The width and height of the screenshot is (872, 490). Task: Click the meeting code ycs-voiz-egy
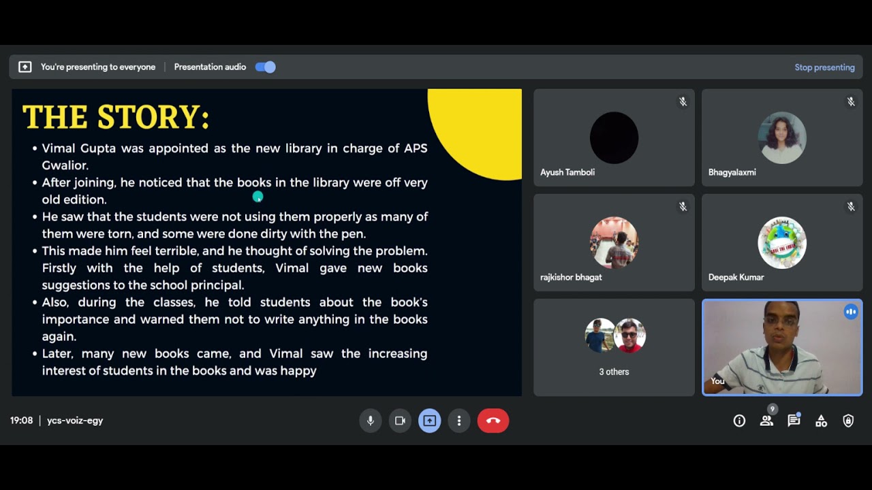coord(75,421)
